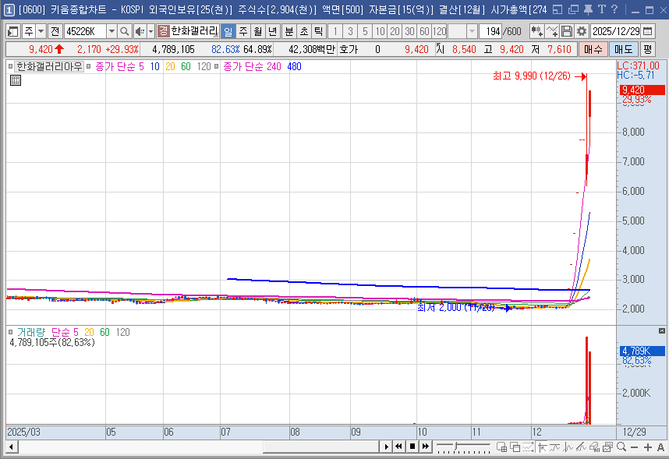Click the eraser with bars icon
Viewport: 669px width, 459px height.
[594, 447]
